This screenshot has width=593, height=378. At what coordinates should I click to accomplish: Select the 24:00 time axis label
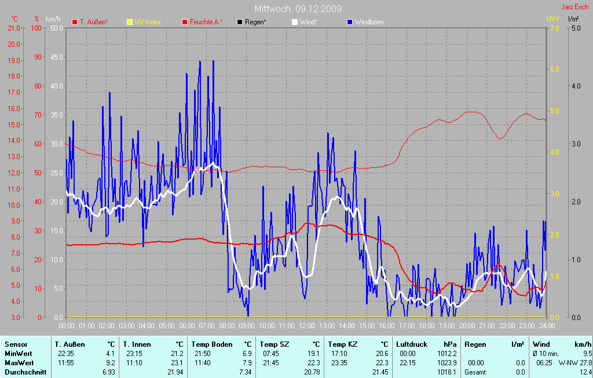pyautogui.click(x=546, y=325)
